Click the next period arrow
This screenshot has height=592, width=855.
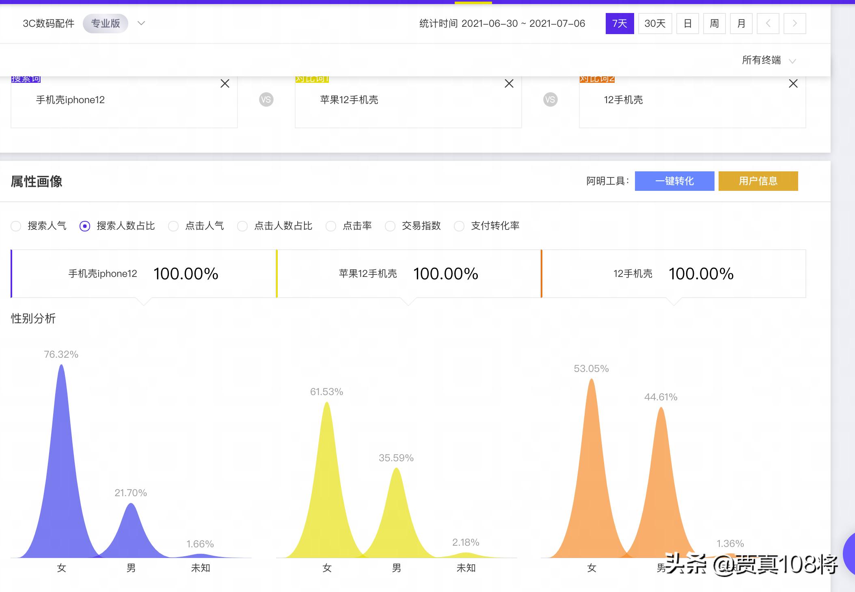(795, 24)
